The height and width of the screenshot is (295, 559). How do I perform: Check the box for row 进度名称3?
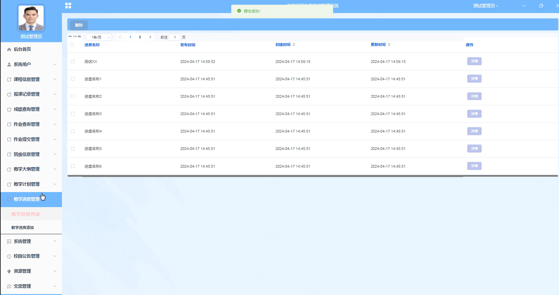(73, 114)
